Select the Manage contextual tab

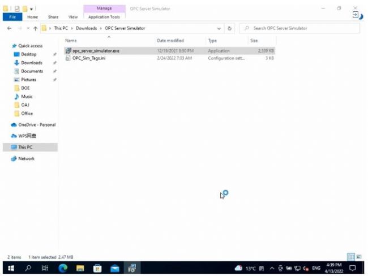point(104,8)
